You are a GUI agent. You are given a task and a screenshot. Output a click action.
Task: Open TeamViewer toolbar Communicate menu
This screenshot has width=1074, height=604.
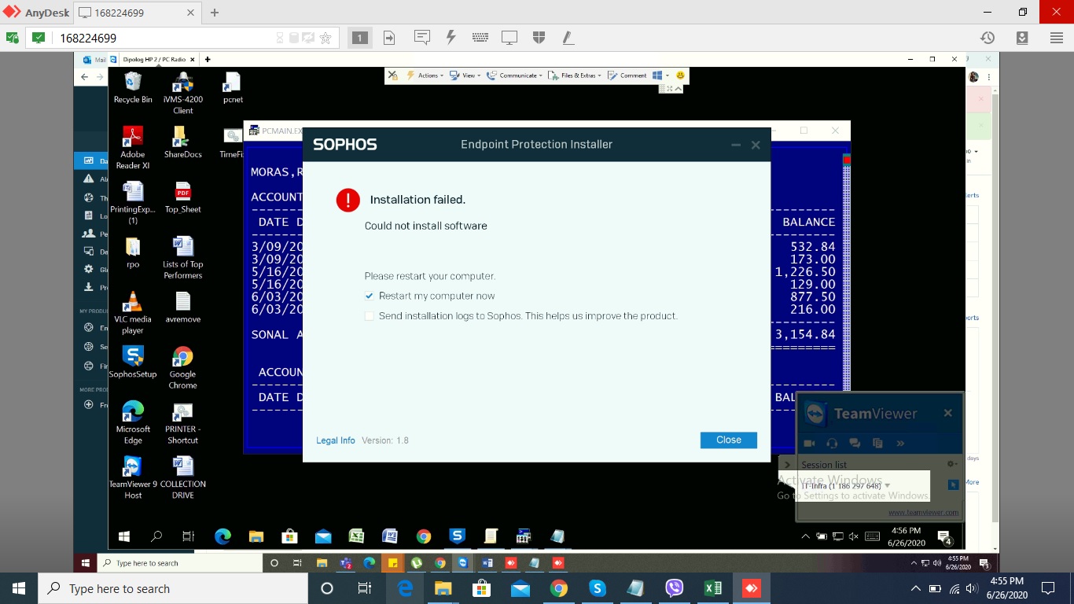click(x=513, y=75)
